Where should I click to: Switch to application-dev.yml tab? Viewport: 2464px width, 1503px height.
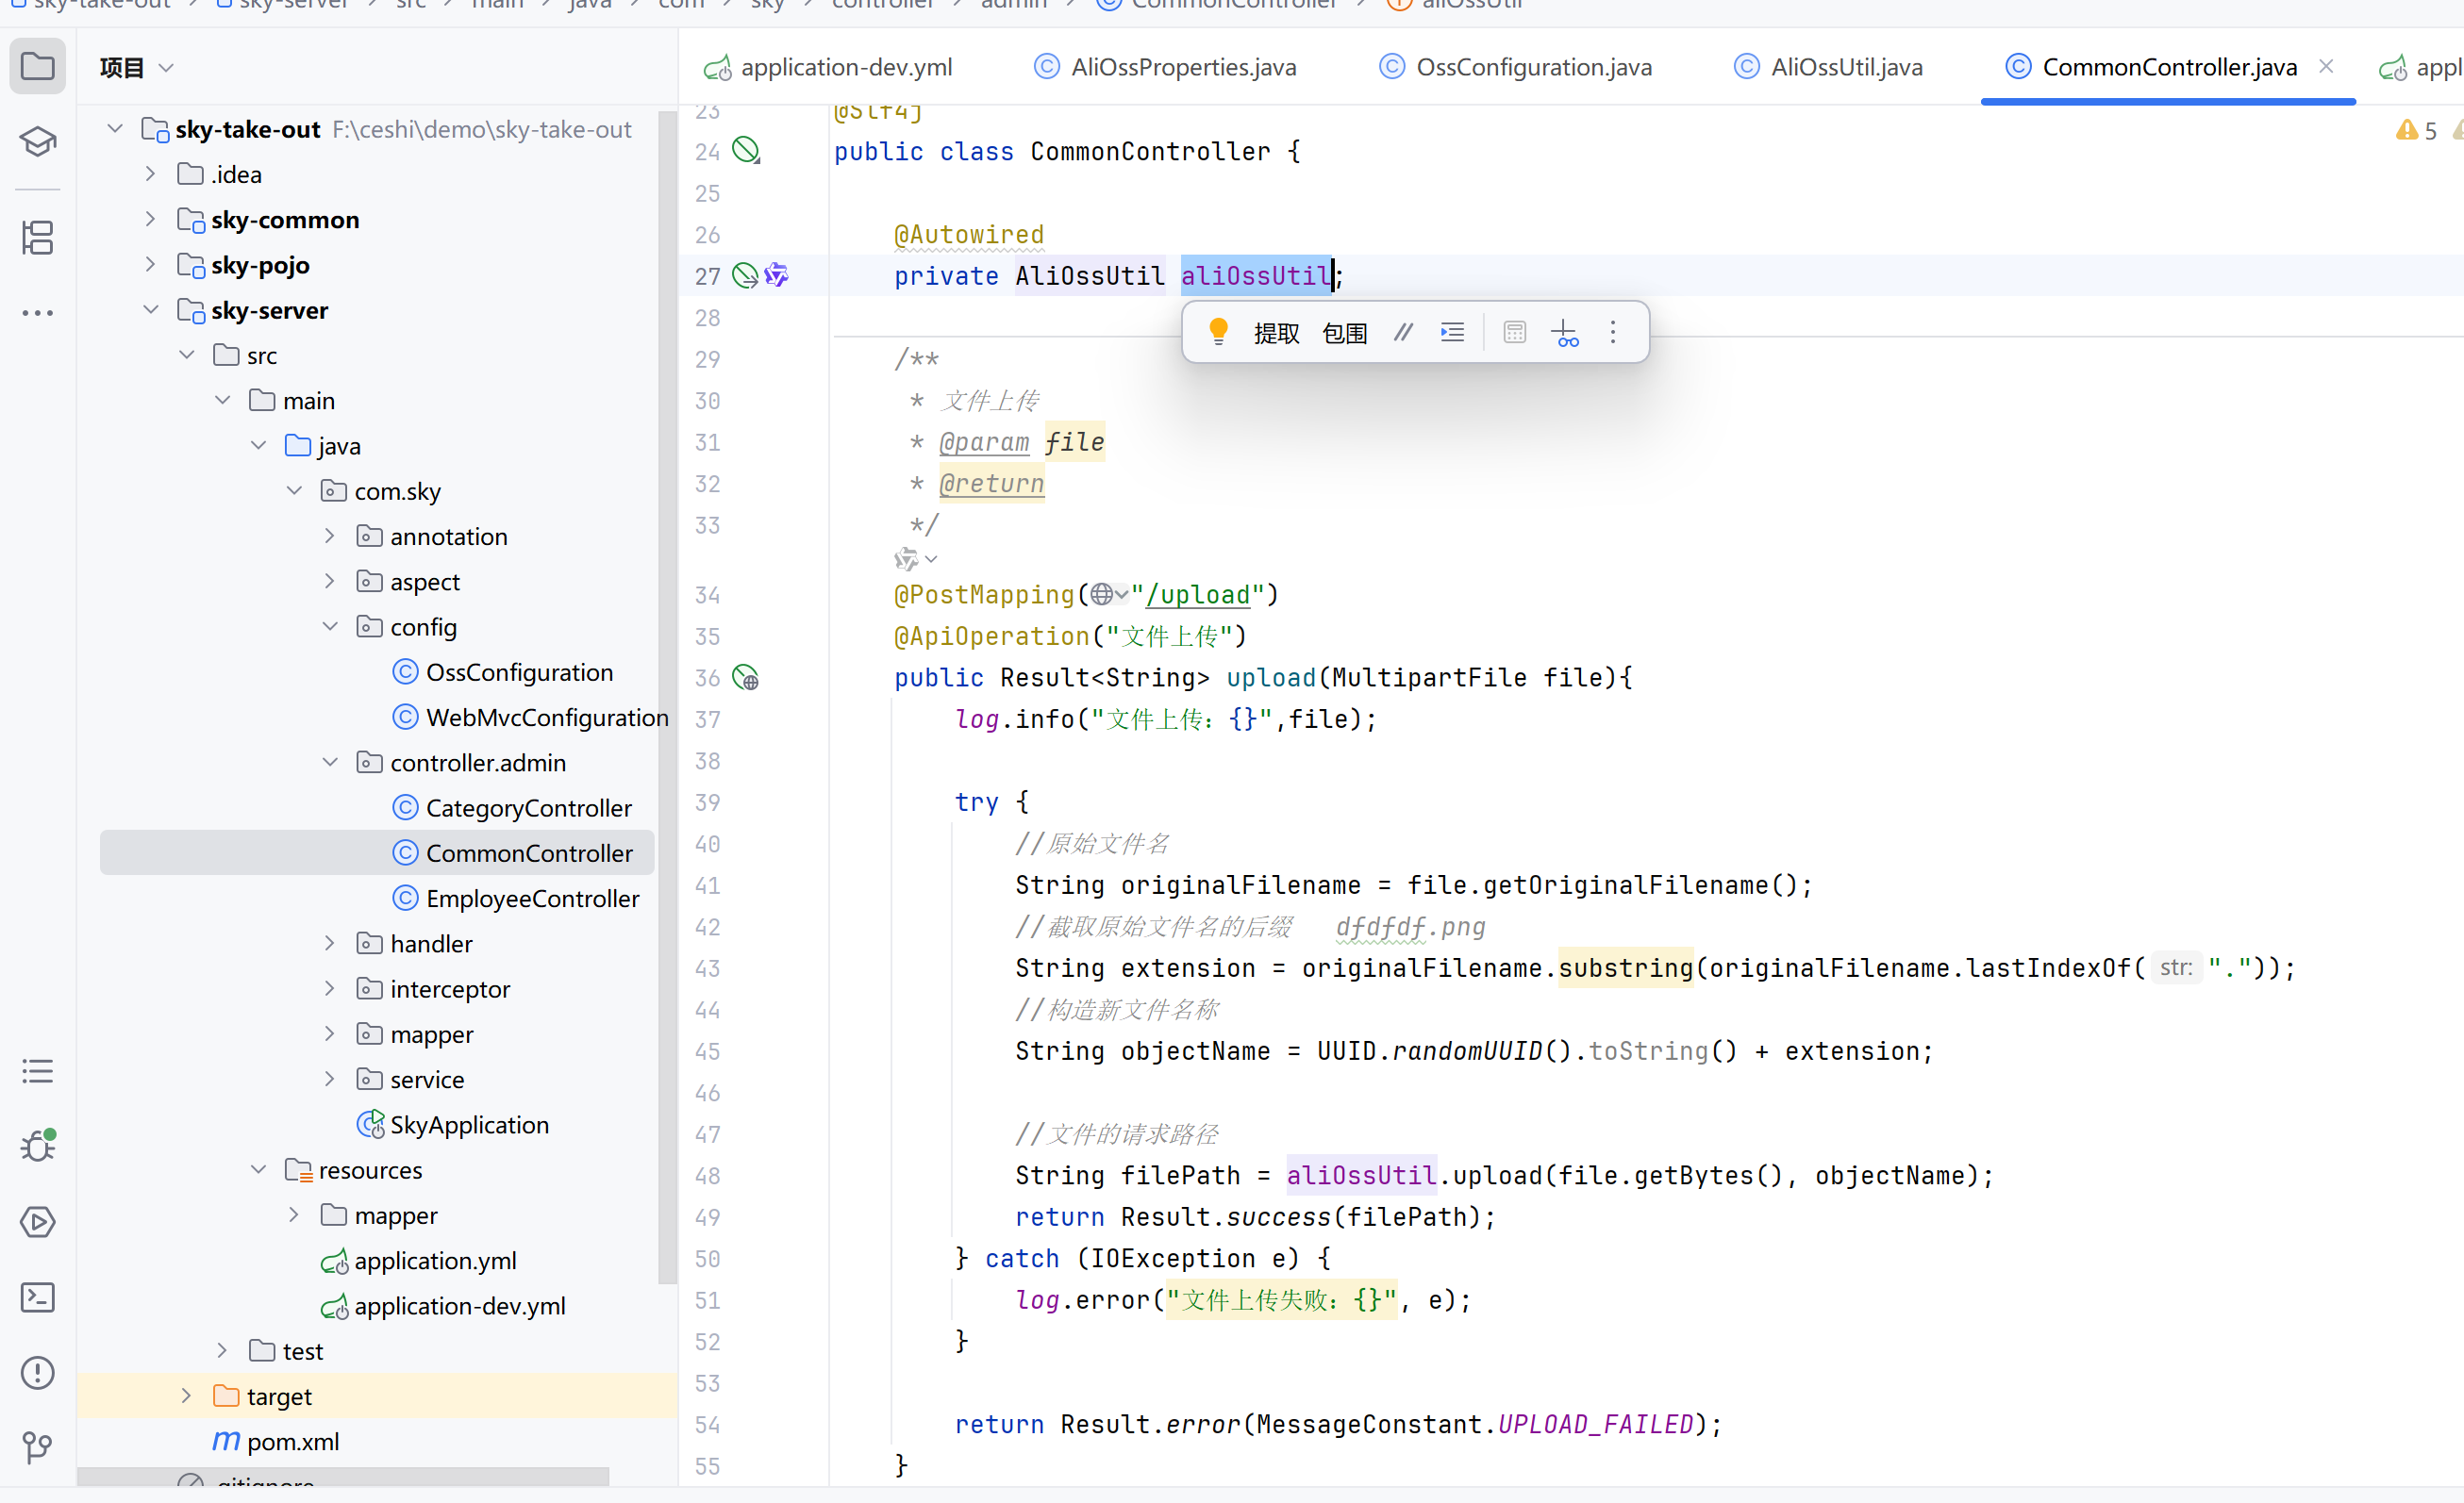point(827,67)
